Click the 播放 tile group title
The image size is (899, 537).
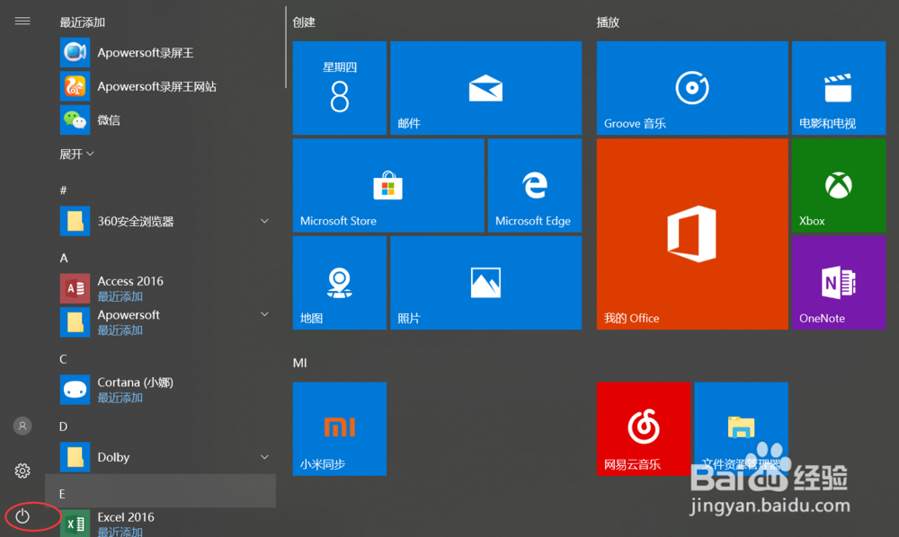pyautogui.click(x=608, y=22)
